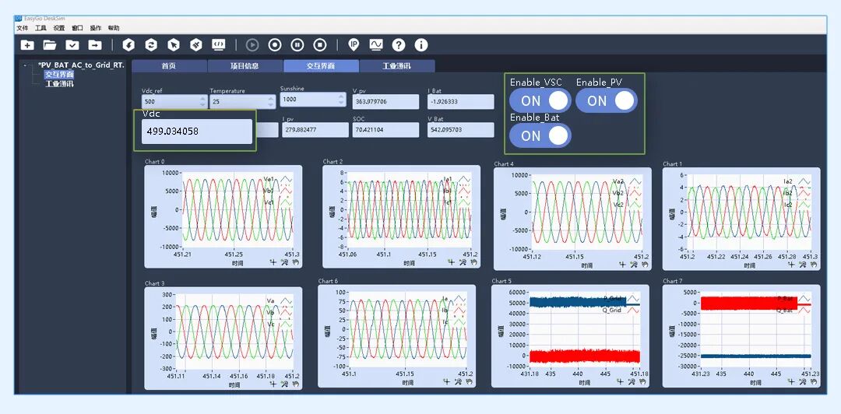Click the IP address location icon
This screenshot has width=841, height=414.
(x=353, y=45)
